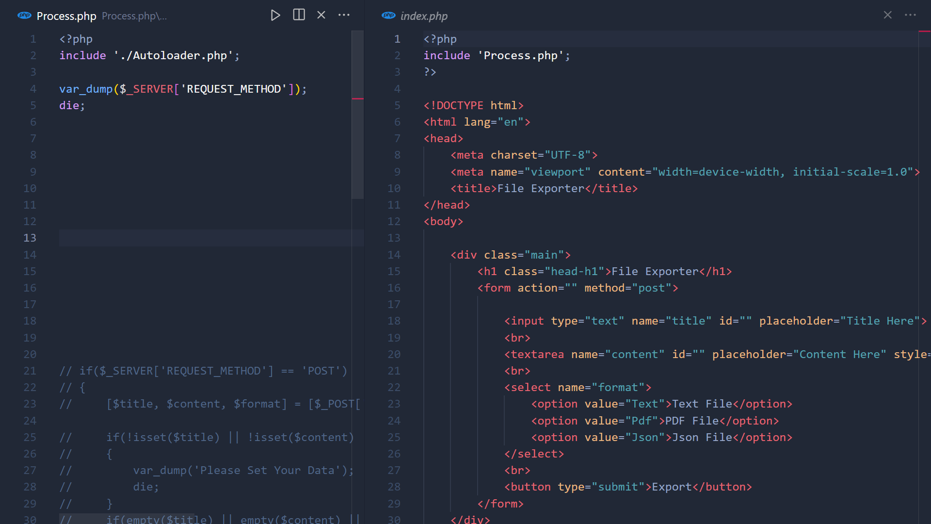Click the option value="Pdf" line
This screenshot has height=524, width=931.
pos(655,421)
